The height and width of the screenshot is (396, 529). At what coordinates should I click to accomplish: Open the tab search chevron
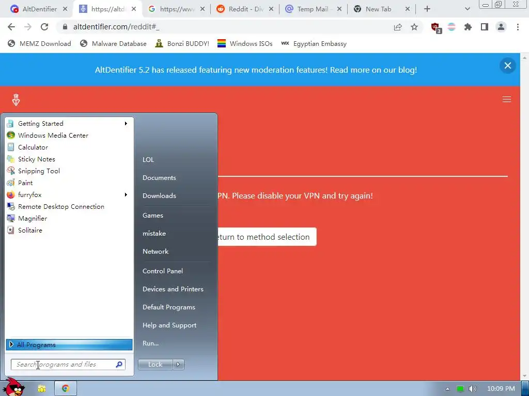point(467,9)
